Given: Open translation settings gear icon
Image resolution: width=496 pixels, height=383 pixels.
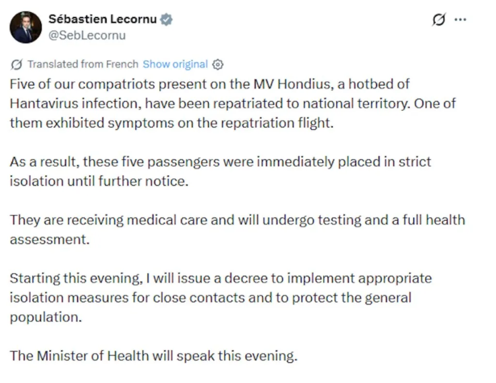Looking at the screenshot, I should coord(217,64).
